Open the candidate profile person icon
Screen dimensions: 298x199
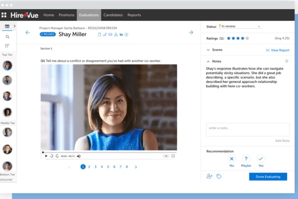click(116, 35)
